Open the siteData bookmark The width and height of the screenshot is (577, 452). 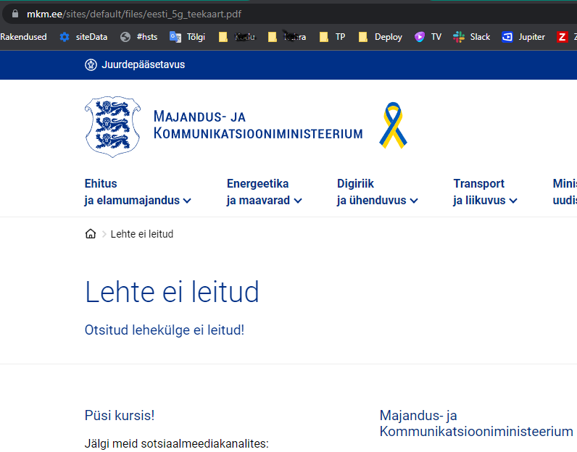click(83, 37)
